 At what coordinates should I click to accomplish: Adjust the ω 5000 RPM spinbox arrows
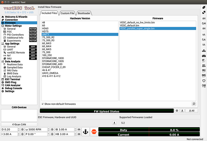coord(48,129)
